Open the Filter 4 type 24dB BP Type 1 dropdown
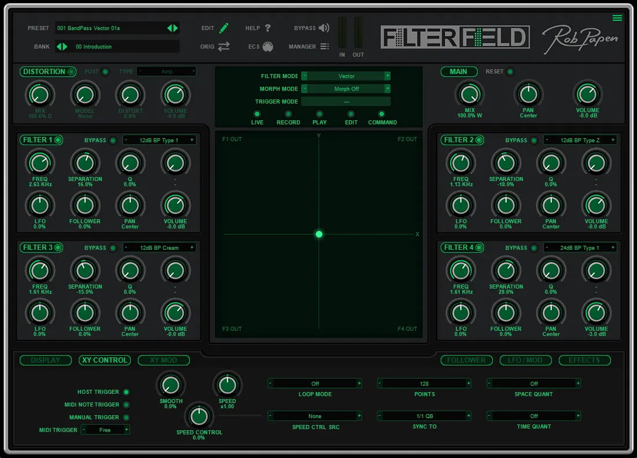Screen dimensions: 637x458 coord(580,248)
